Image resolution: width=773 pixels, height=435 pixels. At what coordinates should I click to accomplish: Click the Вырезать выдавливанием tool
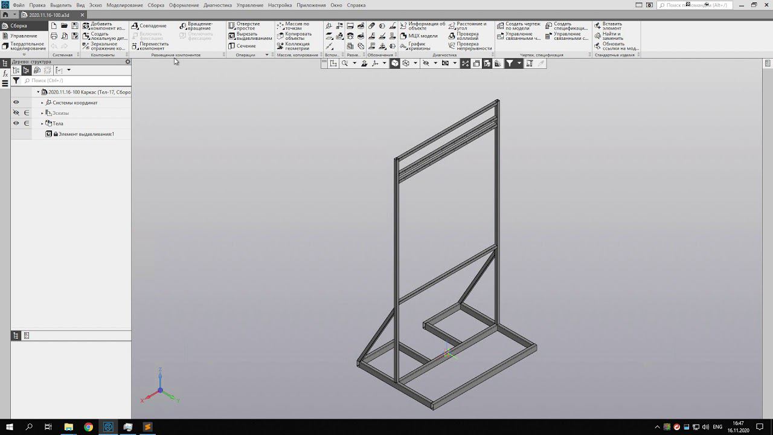(x=250, y=36)
